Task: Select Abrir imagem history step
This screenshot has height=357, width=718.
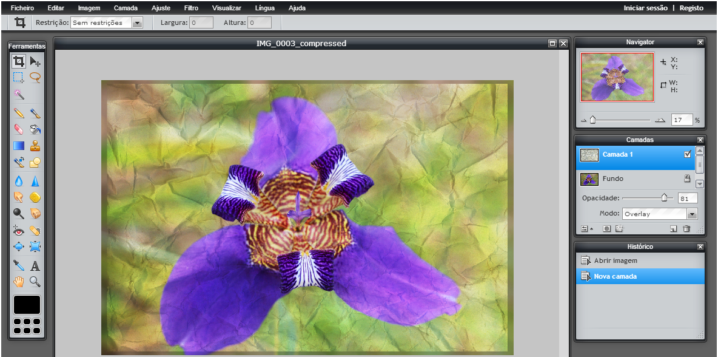Action: 640,260
